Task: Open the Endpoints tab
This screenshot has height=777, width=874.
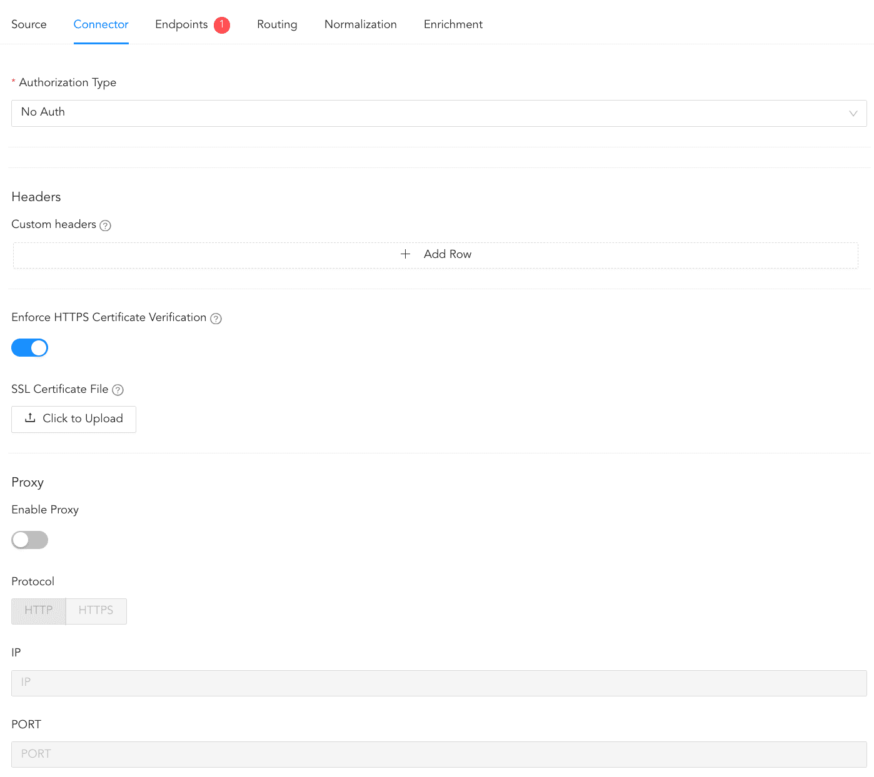Action: [181, 24]
